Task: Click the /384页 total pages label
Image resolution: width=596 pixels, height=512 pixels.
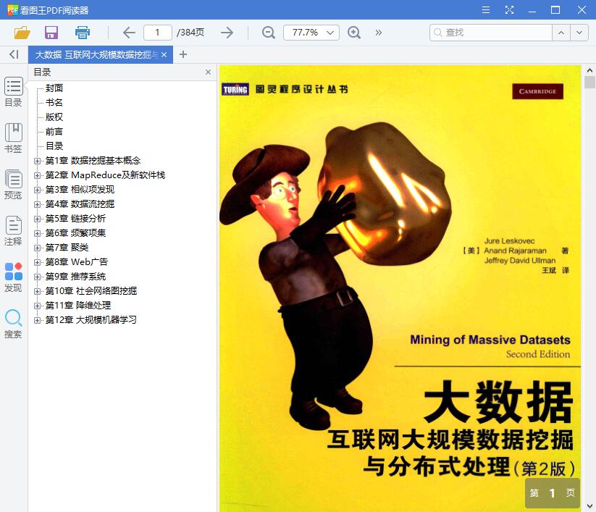Action: [x=190, y=33]
